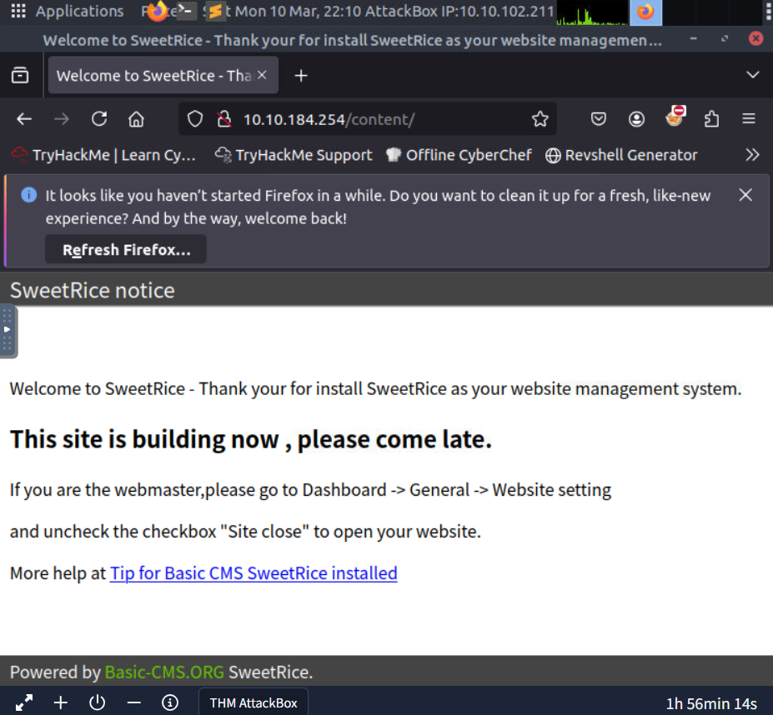Open the Applications menu
Image resolution: width=773 pixels, height=715 pixels.
pyautogui.click(x=67, y=12)
